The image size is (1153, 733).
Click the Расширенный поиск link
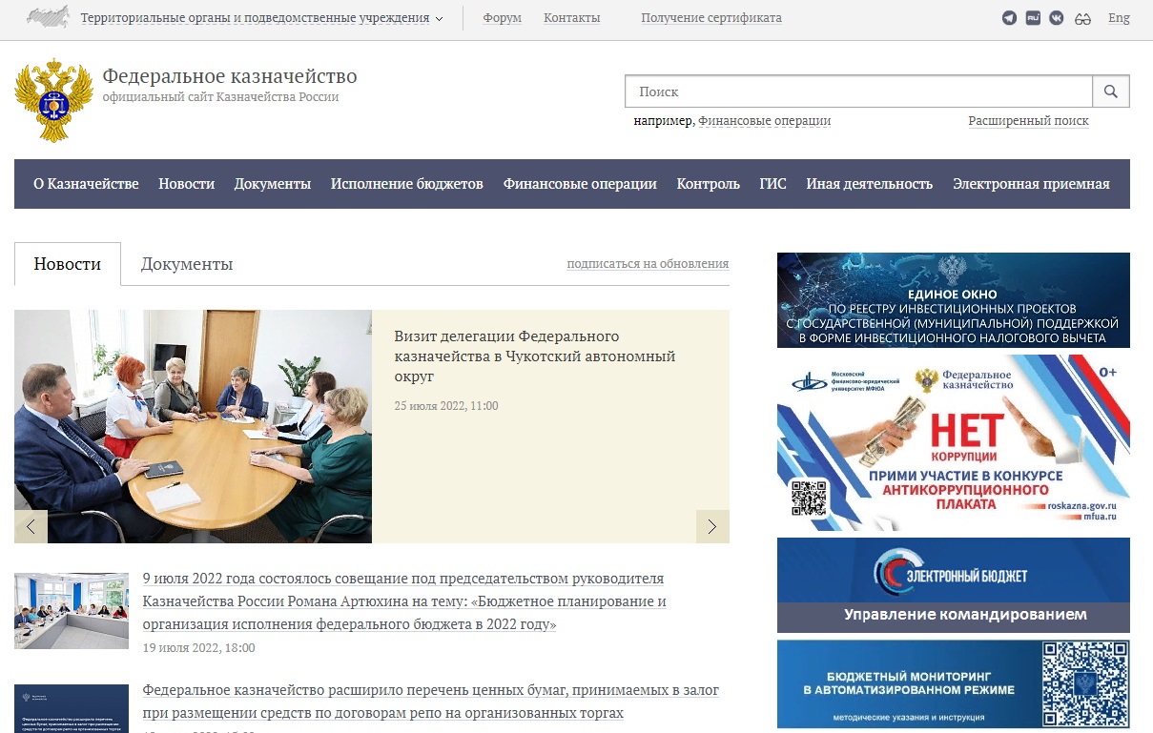1028,121
